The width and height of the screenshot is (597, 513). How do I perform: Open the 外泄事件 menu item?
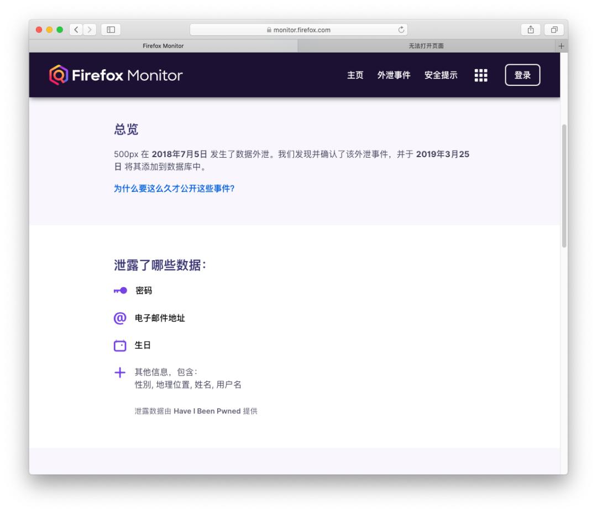point(394,75)
